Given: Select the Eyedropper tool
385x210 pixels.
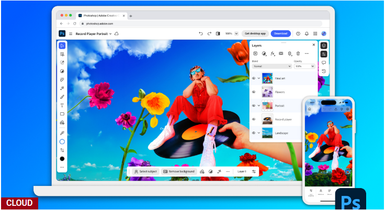Looking at the screenshot, I should pyautogui.click(x=62, y=133).
